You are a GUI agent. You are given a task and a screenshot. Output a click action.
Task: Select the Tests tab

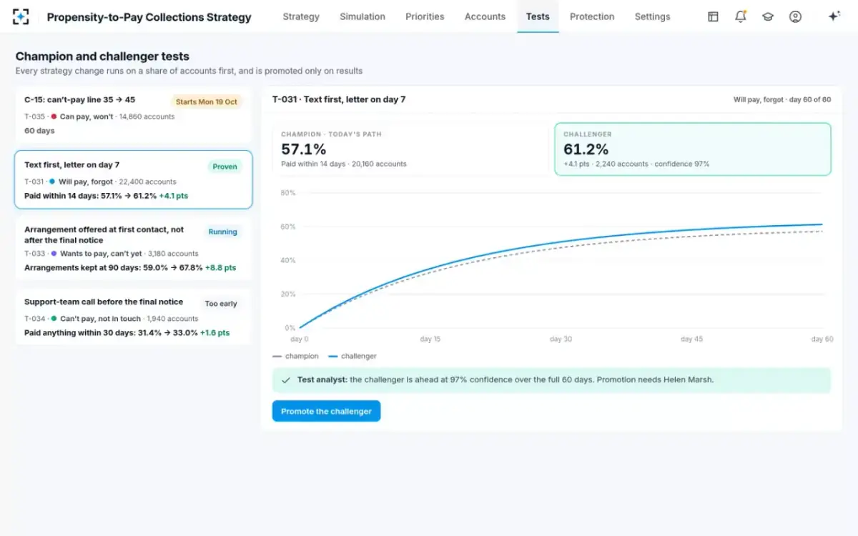tap(538, 16)
